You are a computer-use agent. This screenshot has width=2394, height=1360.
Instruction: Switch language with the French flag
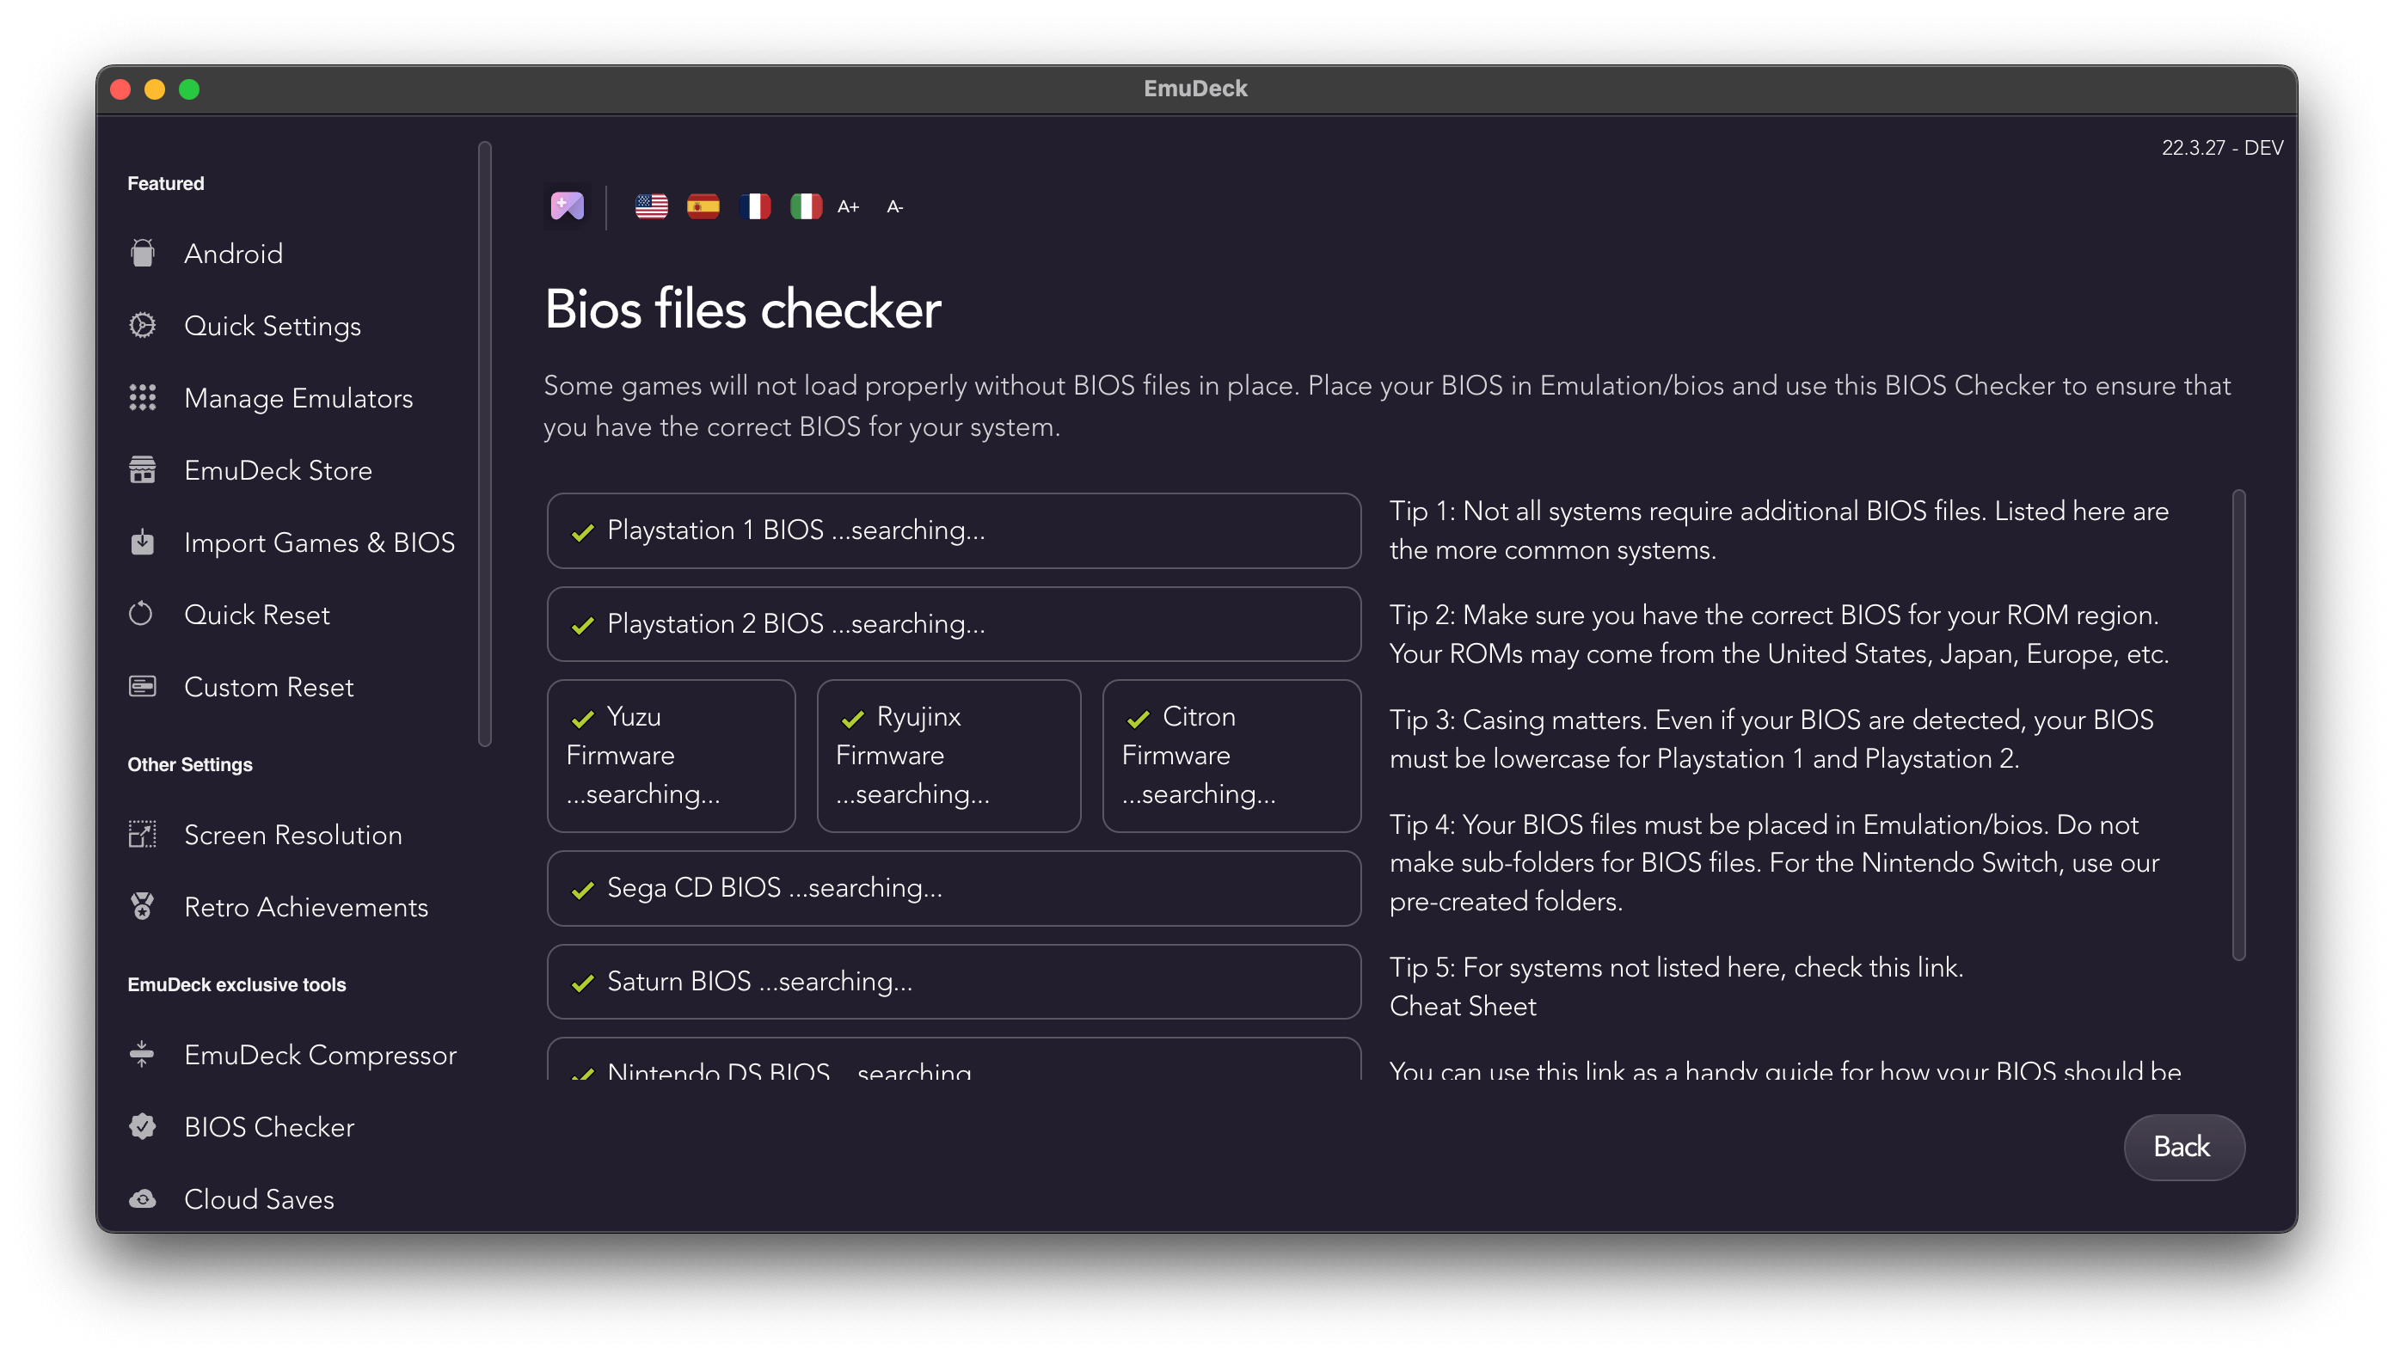click(x=754, y=205)
